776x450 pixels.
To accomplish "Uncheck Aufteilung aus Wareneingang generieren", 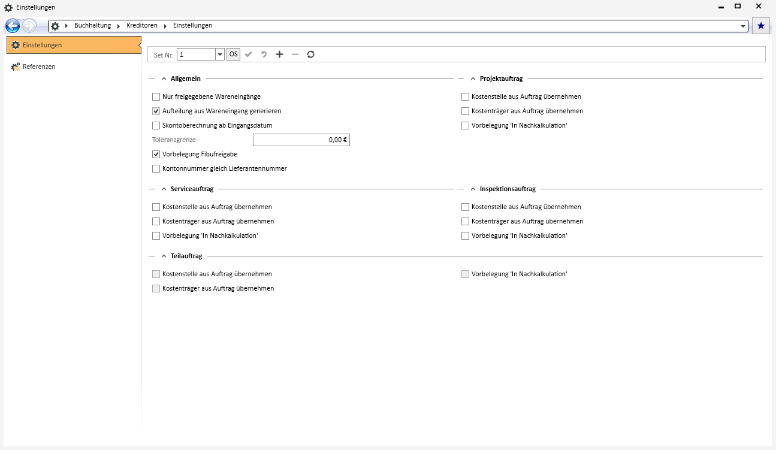I will (156, 111).
